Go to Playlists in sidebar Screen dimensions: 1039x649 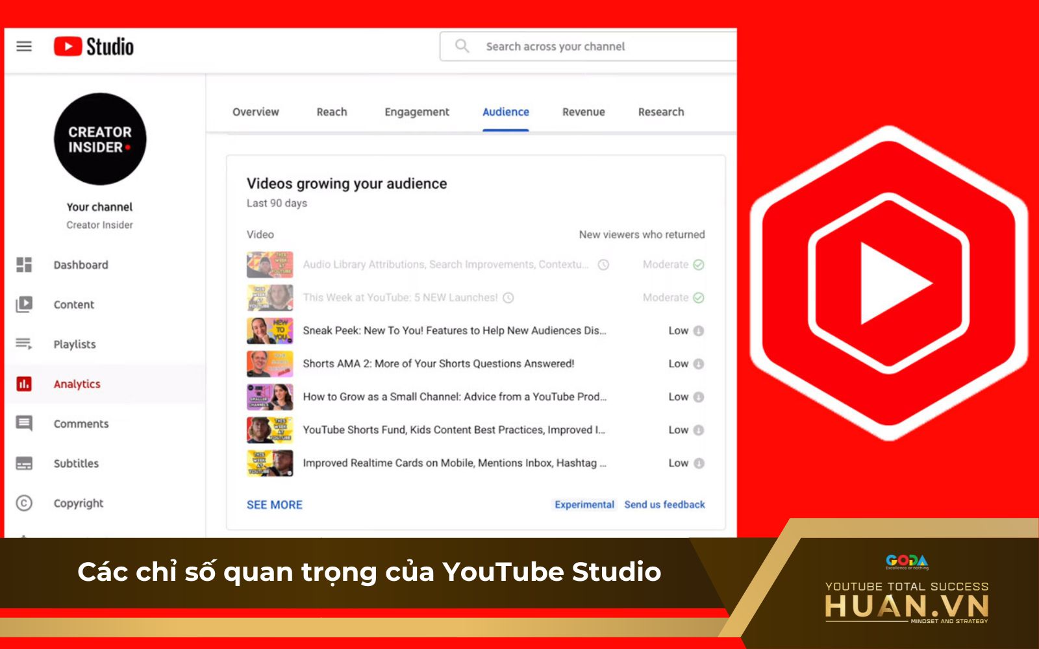[x=75, y=344]
